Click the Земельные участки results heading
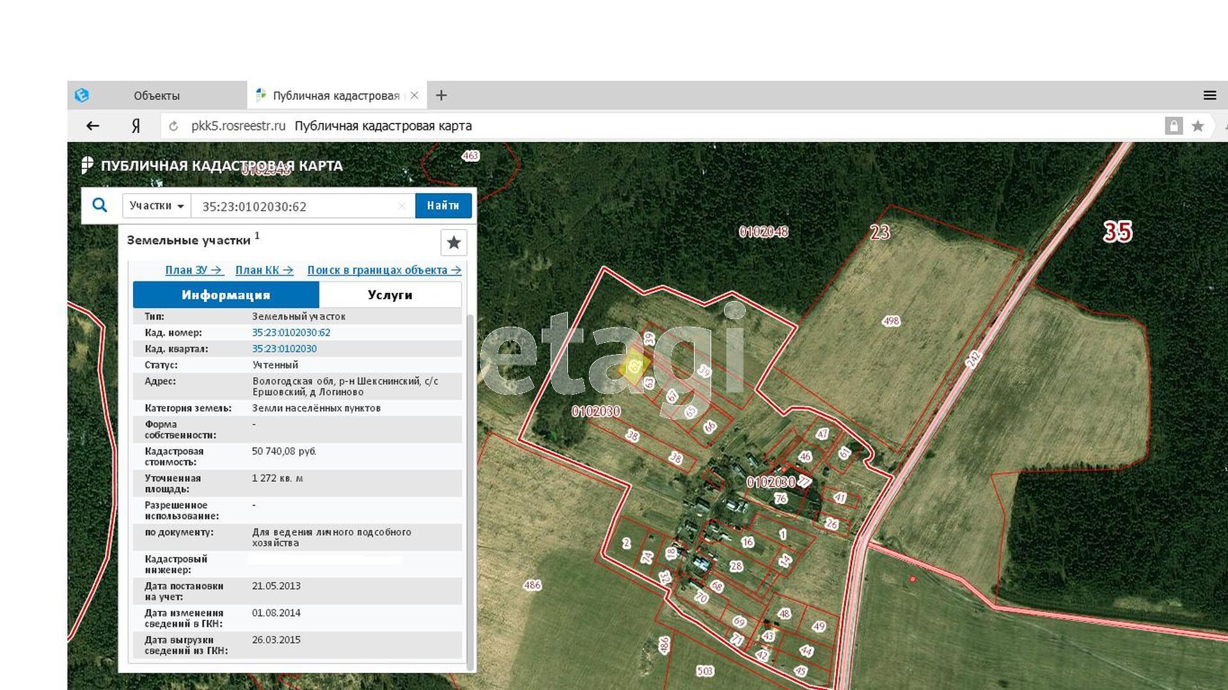Image resolution: width=1228 pixels, height=690 pixels. [x=189, y=240]
